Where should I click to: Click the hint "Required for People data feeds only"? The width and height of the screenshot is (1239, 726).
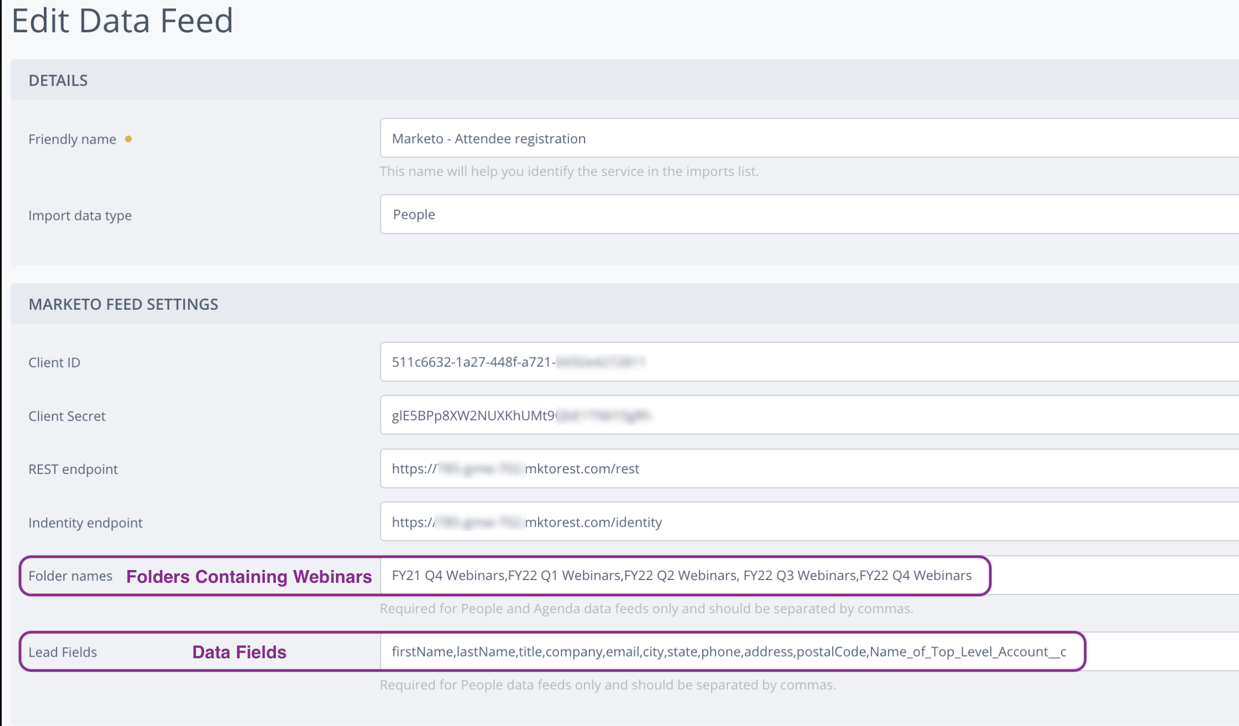(x=608, y=685)
